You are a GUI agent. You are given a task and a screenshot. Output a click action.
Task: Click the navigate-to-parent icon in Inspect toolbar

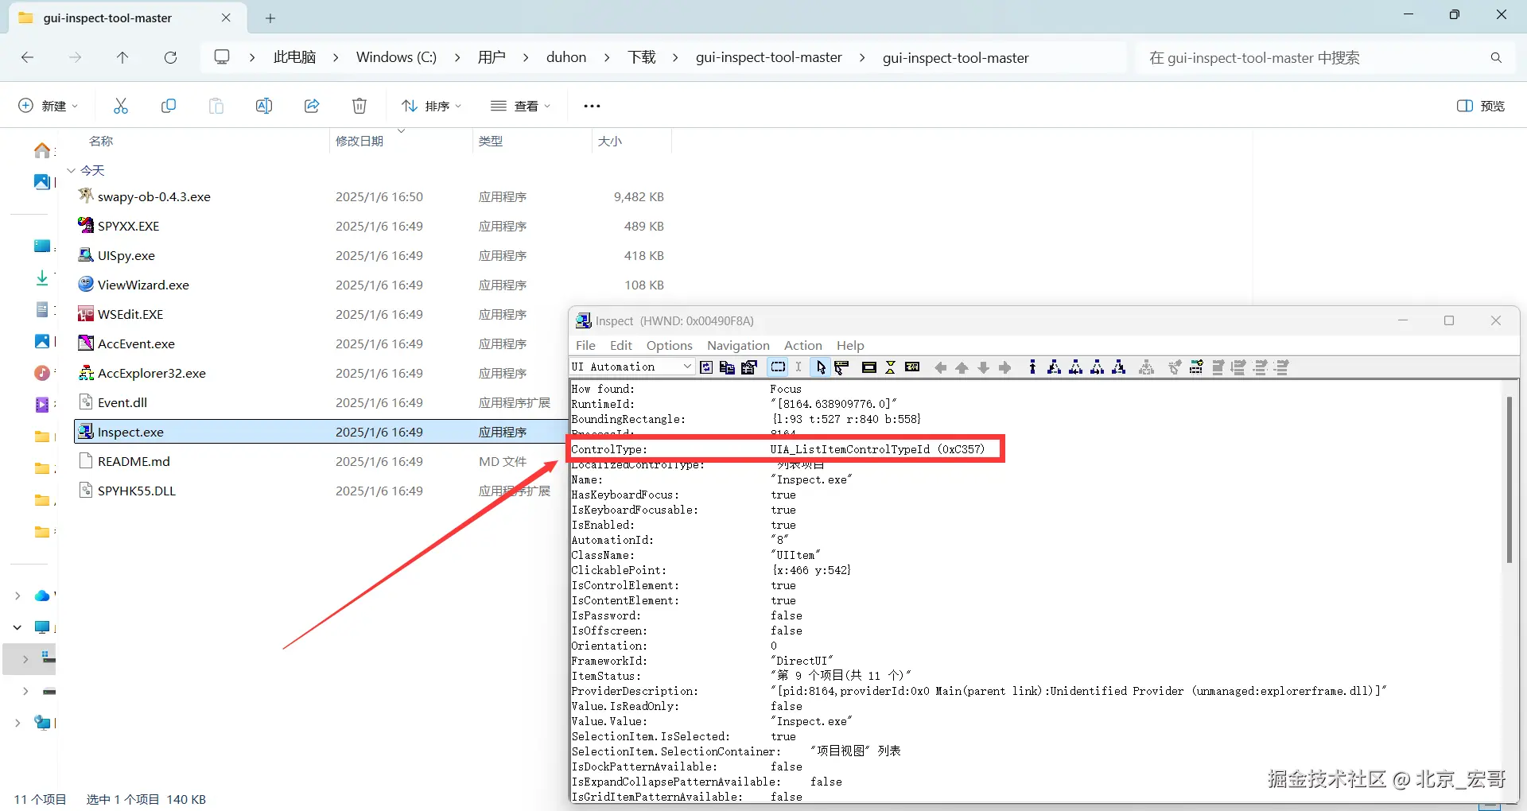pyautogui.click(x=1032, y=367)
